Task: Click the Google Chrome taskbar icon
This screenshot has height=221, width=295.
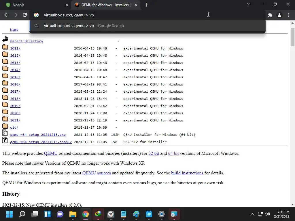Action: (x=85, y=214)
